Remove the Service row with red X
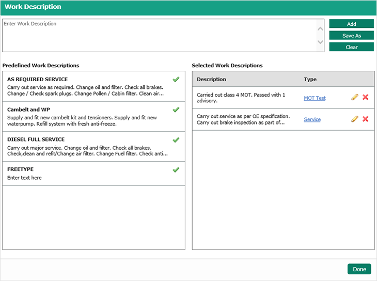 366,119
